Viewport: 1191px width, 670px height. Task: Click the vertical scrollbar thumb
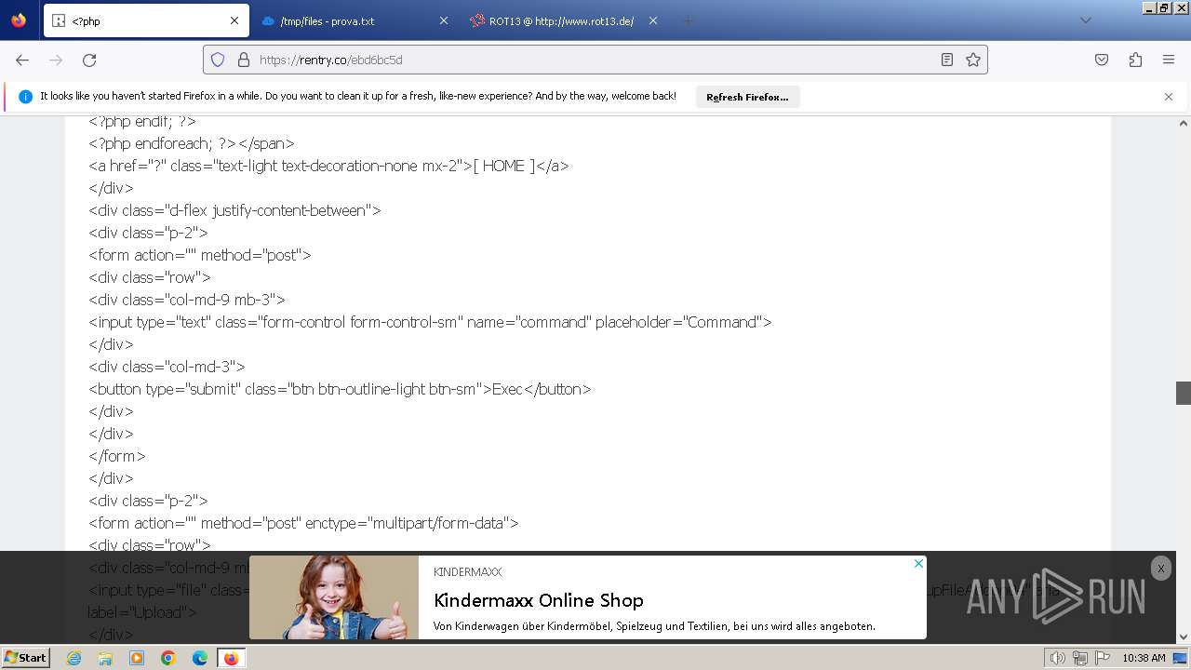pos(1183,393)
